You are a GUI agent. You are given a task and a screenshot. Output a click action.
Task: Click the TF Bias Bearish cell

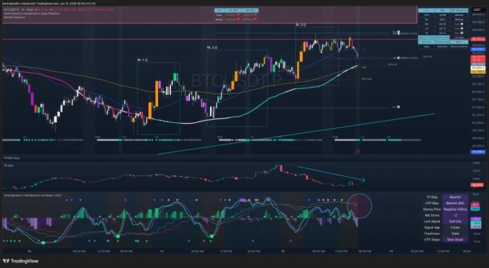(455, 197)
